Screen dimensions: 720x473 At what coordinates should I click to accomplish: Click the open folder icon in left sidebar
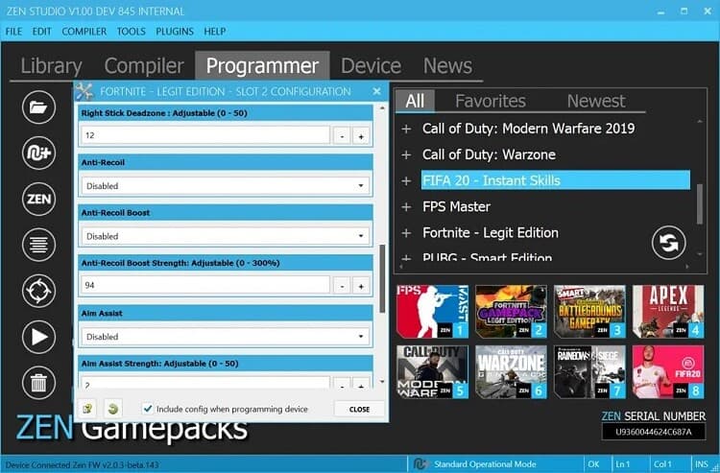(38, 107)
